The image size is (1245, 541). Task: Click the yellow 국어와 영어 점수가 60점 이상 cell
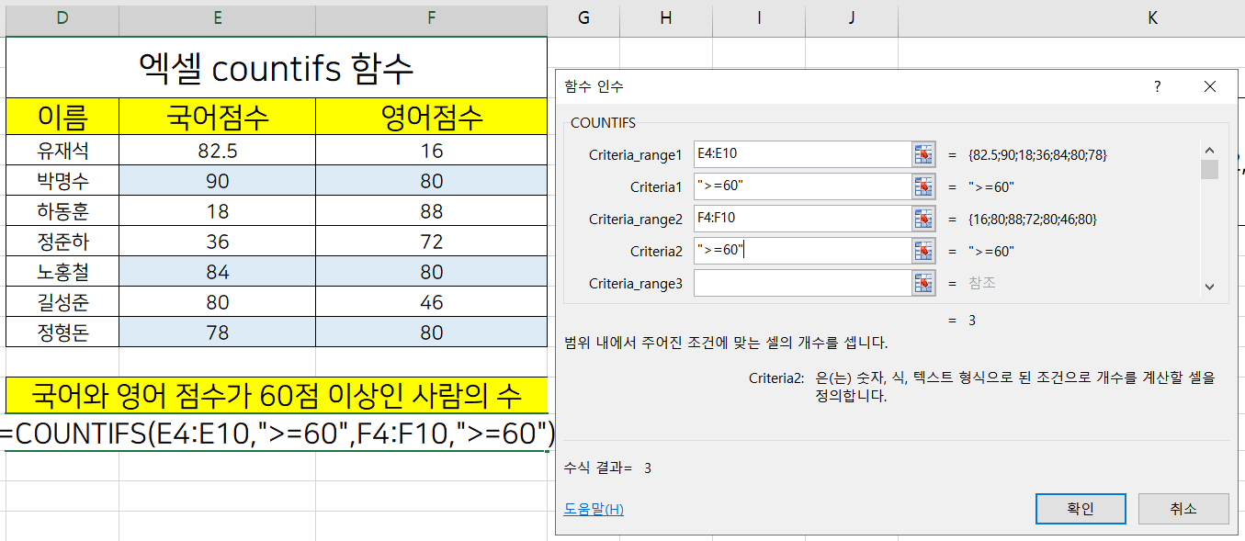(x=277, y=396)
